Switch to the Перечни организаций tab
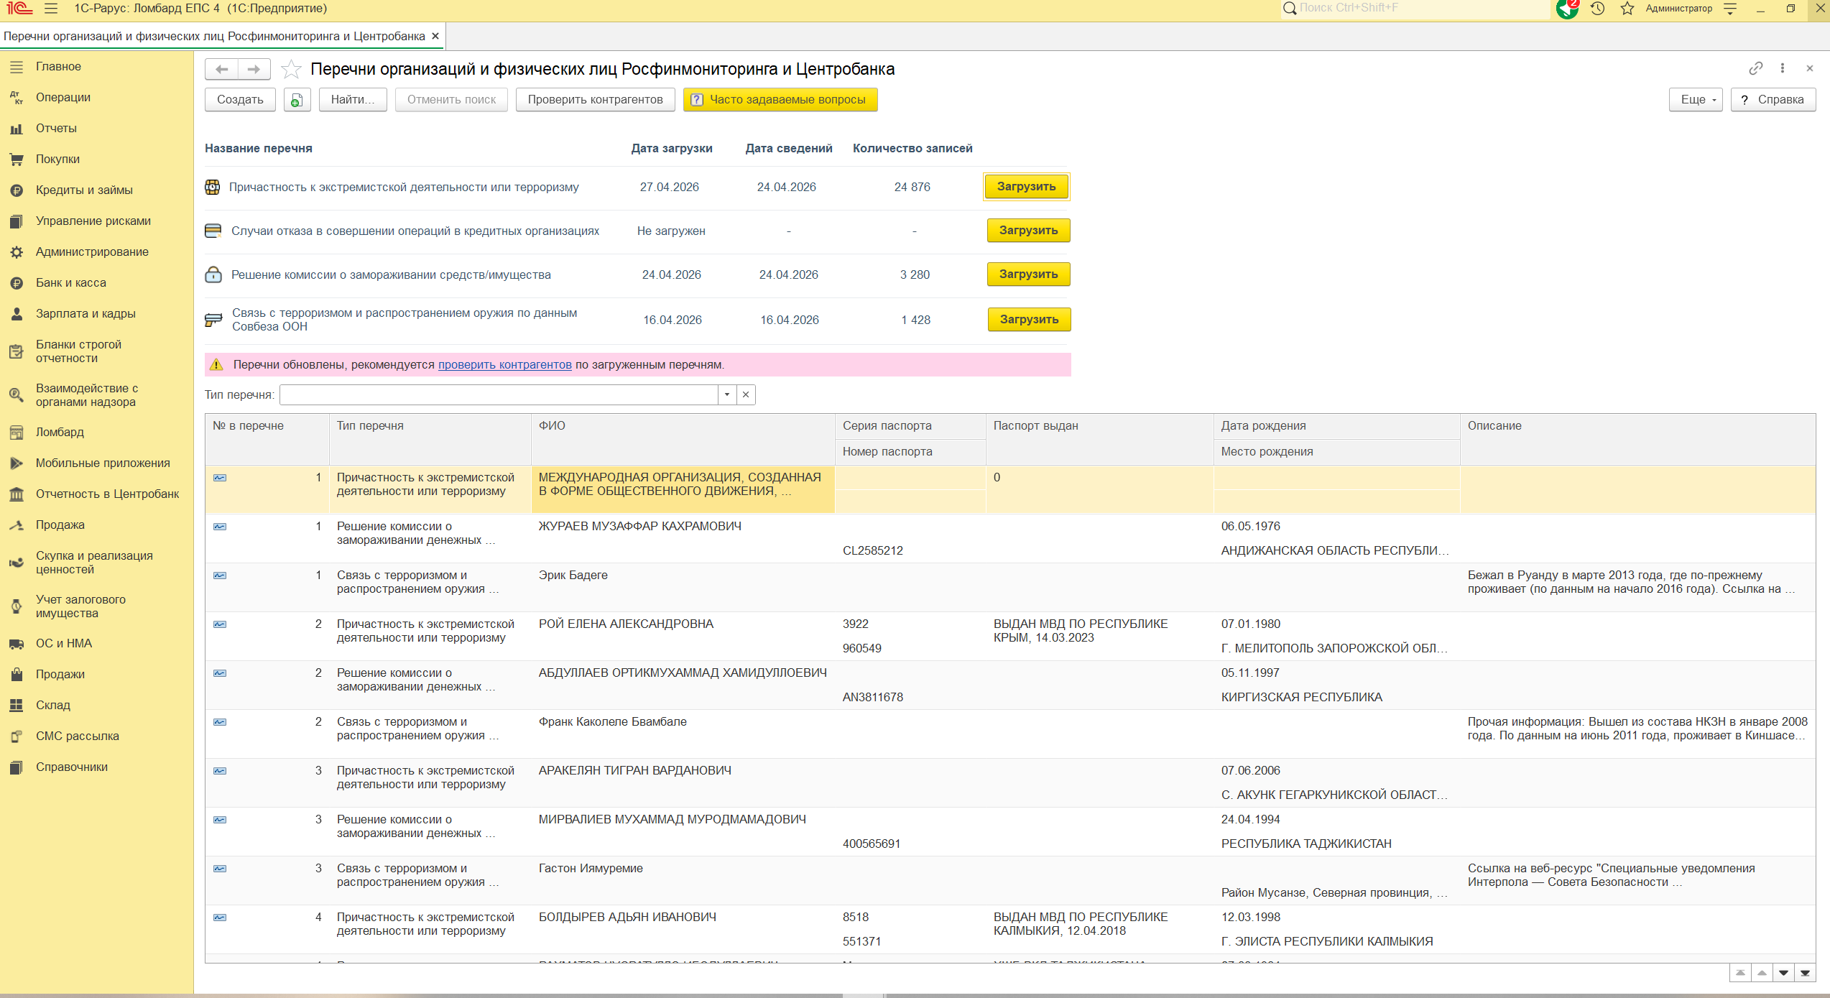The height and width of the screenshot is (998, 1830). [x=214, y=36]
